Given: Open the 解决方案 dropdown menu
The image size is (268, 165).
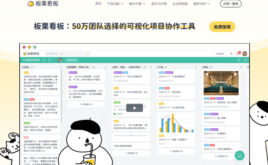Looking at the screenshot, I should [136, 4].
